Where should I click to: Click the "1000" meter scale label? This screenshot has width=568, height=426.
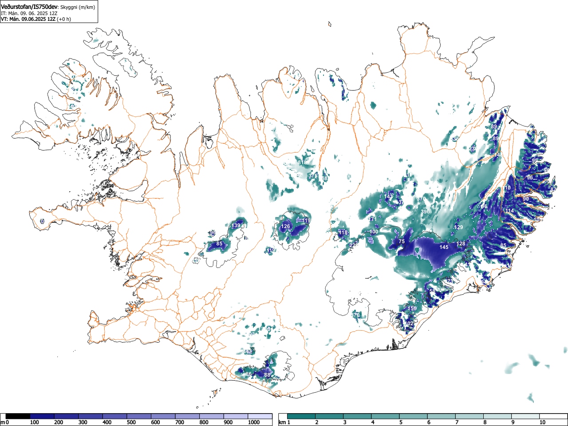[x=254, y=422]
